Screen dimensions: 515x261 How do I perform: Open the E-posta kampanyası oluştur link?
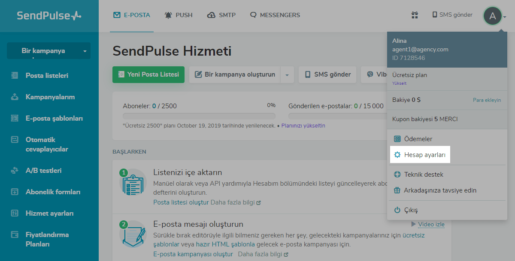[193, 254]
